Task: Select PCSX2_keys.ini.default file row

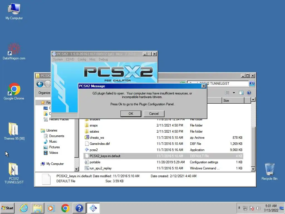Action: pos(163,156)
